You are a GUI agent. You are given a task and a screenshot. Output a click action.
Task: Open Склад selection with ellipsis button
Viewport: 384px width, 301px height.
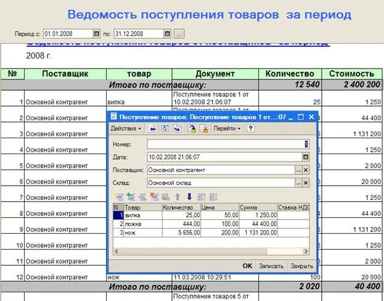coord(298,183)
